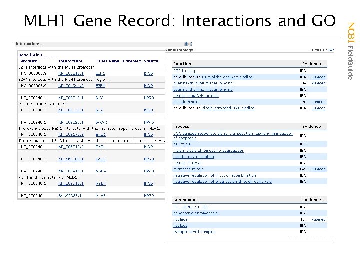Screen dimensions: 360x270
Task: Click the Product column header
Action: pos(28,61)
